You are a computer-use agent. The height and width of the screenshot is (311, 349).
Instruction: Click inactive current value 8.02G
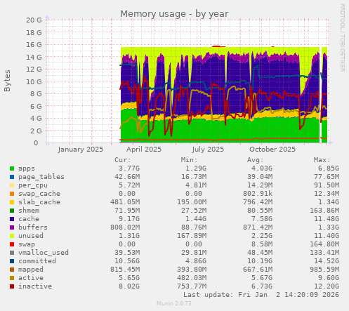pyautogui.click(x=129, y=286)
